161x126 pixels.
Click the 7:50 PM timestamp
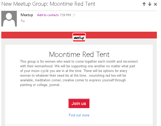(x=65, y=15)
